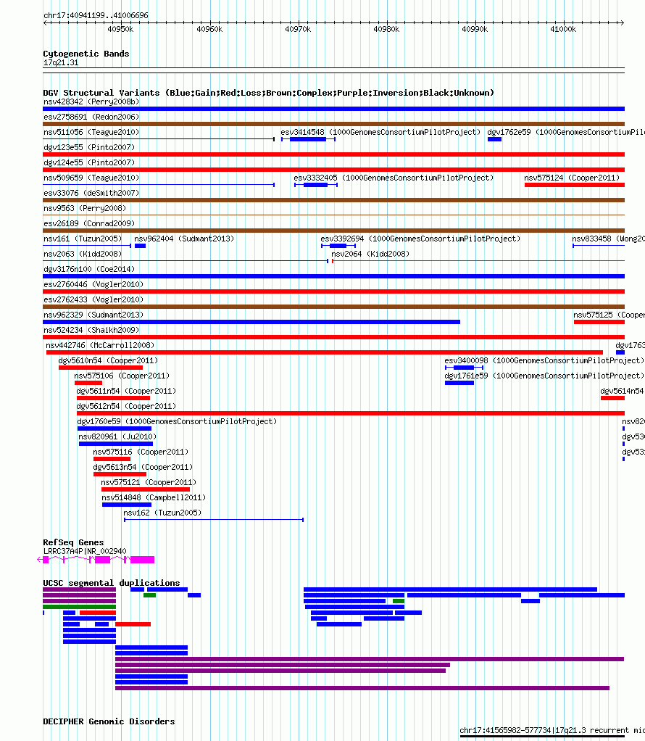The image size is (645, 741).
Task: Open the 17q21.31 cytogenetic band label
Action: [x=61, y=62]
